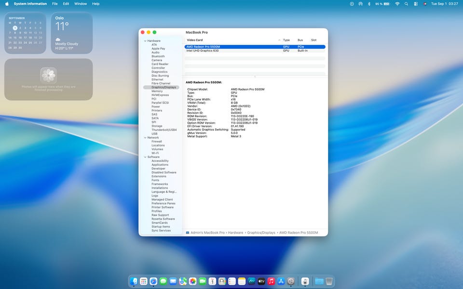Open the Photos app in Dock
Viewport: 463px width, 289px height.
[x=193, y=281]
